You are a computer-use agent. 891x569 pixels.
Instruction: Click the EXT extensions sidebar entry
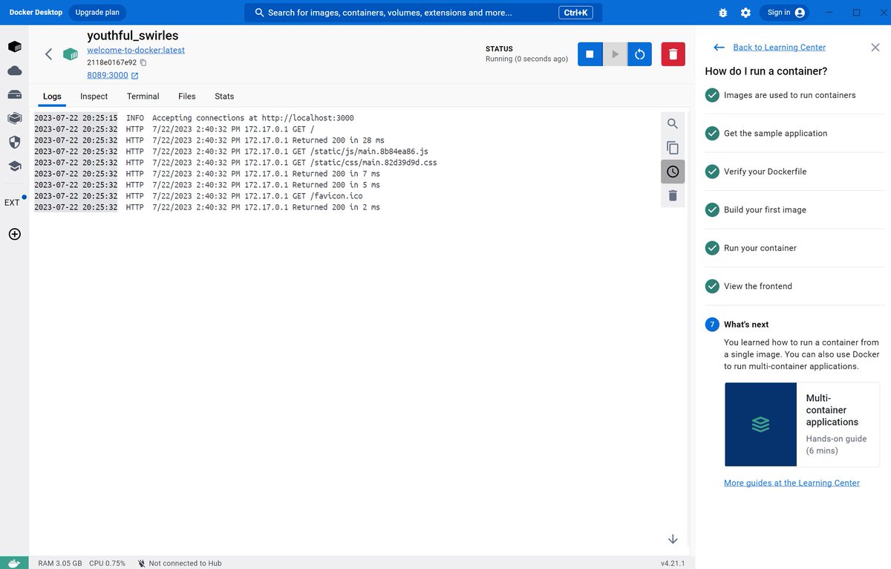point(13,202)
